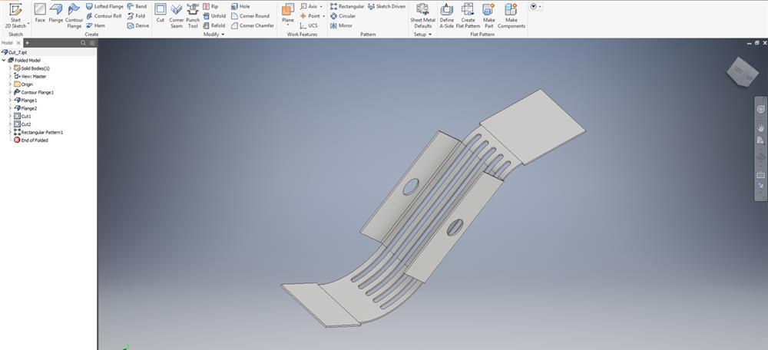This screenshot has width=768, height=350.
Task: Click the Rip command
Action: (210, 6)
